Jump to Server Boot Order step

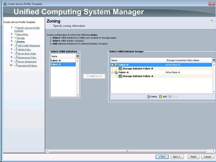pyautogui.click(x=27, y=54)
